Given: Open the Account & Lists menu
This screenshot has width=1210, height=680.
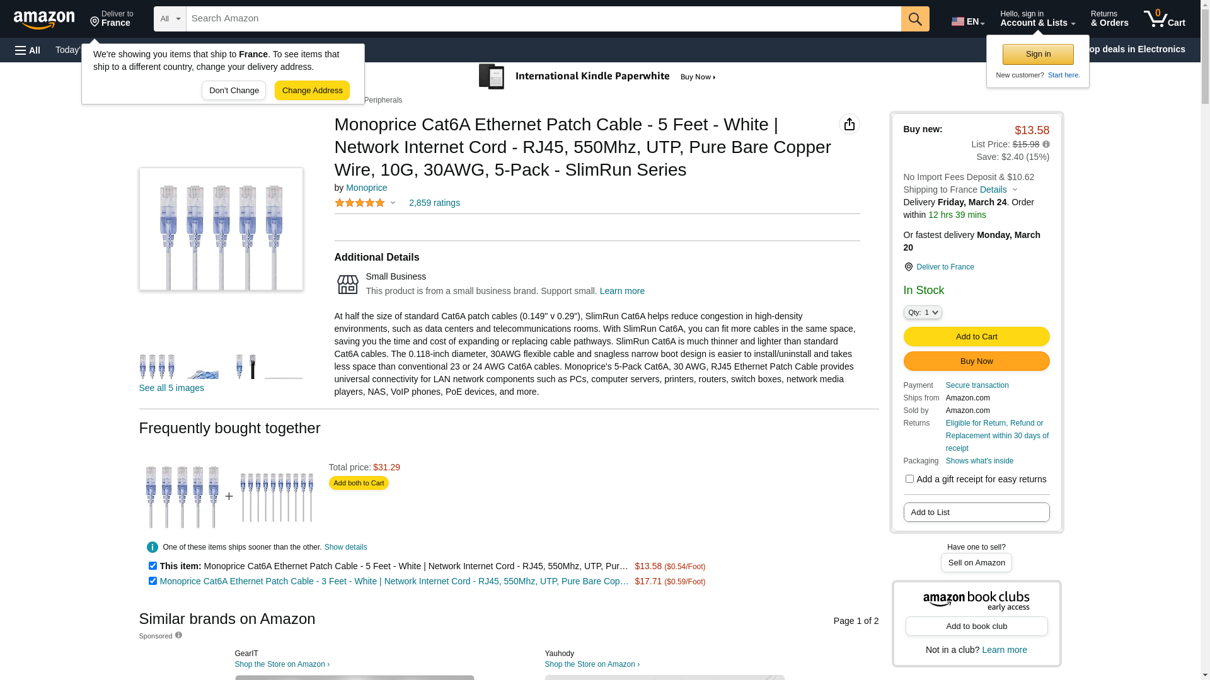Looking at the screenshot, I should [1037, 19].
